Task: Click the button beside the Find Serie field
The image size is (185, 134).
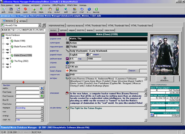Action: (x=42, y=92)
